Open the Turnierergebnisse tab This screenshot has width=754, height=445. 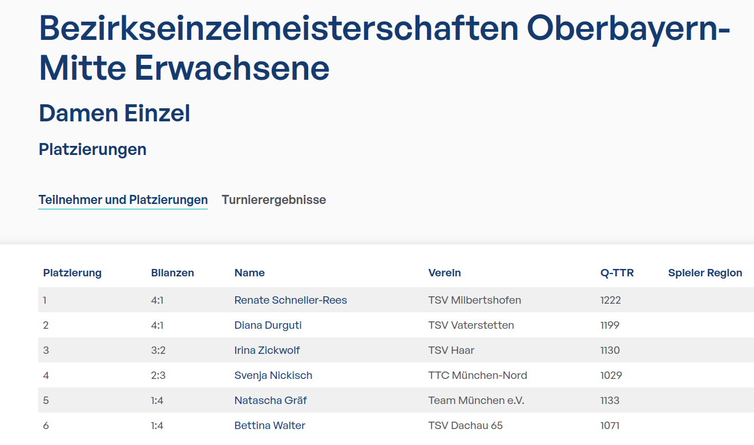273,200
